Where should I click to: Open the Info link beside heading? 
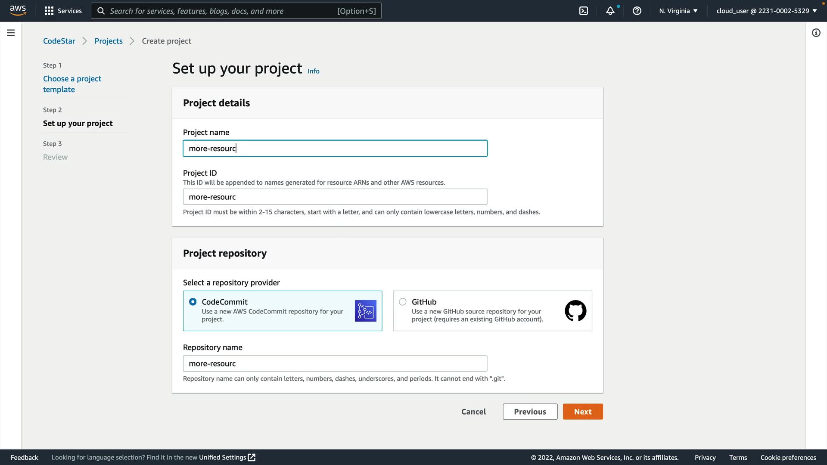(313, 71)
